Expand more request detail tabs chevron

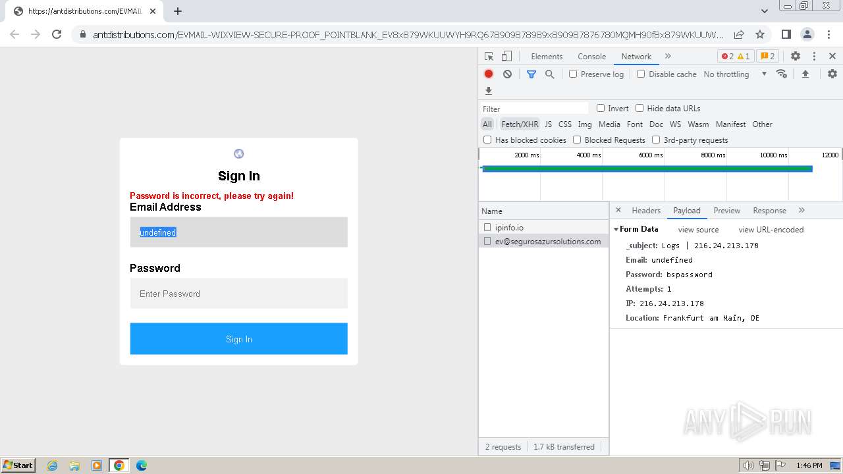[x=802, y=210]
